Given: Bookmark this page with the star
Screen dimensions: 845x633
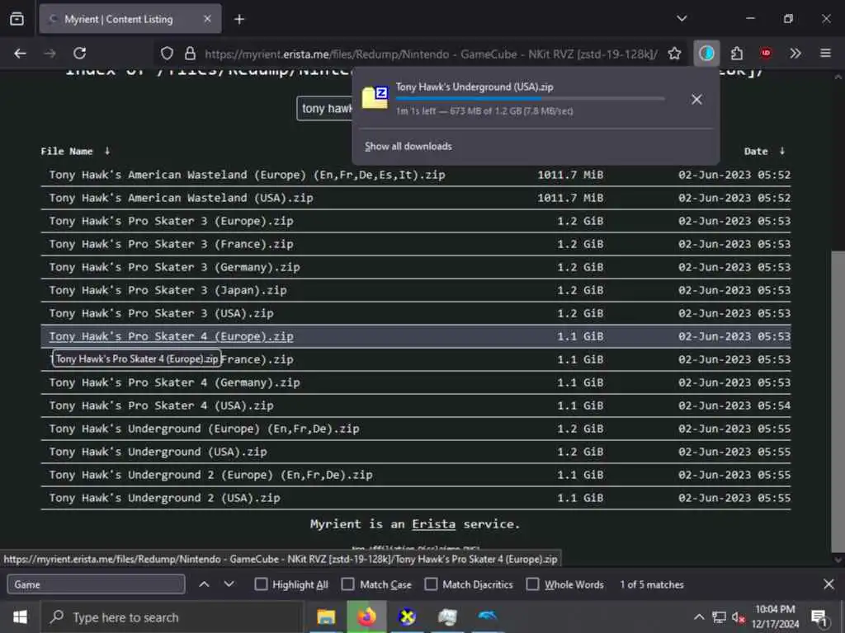Looking at the screenshot, I should (674, 54).
